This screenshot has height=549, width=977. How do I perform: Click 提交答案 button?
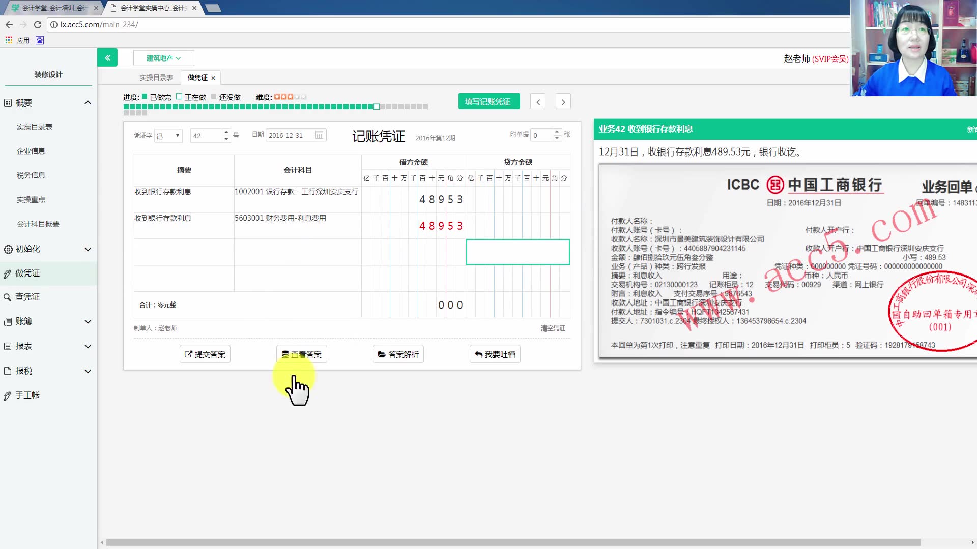[205, 354]
